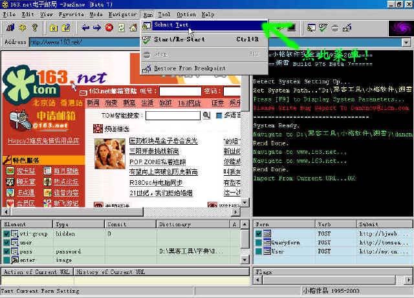Click the vti-group element icon
Screen dimensions: 414x298
pos(14,233)
